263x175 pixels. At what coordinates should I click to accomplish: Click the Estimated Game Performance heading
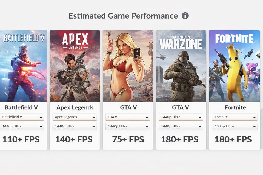(123, 16)
